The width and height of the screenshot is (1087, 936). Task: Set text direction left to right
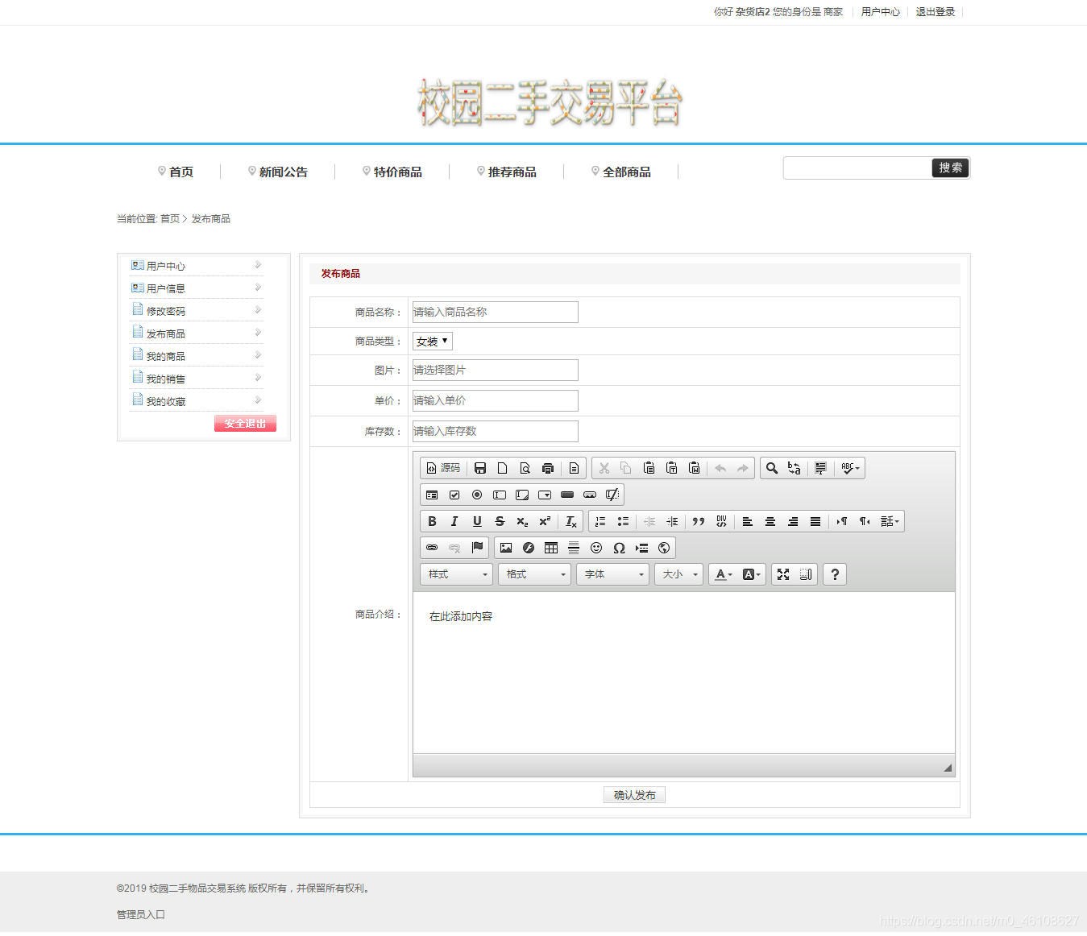[x=842, y=521]
